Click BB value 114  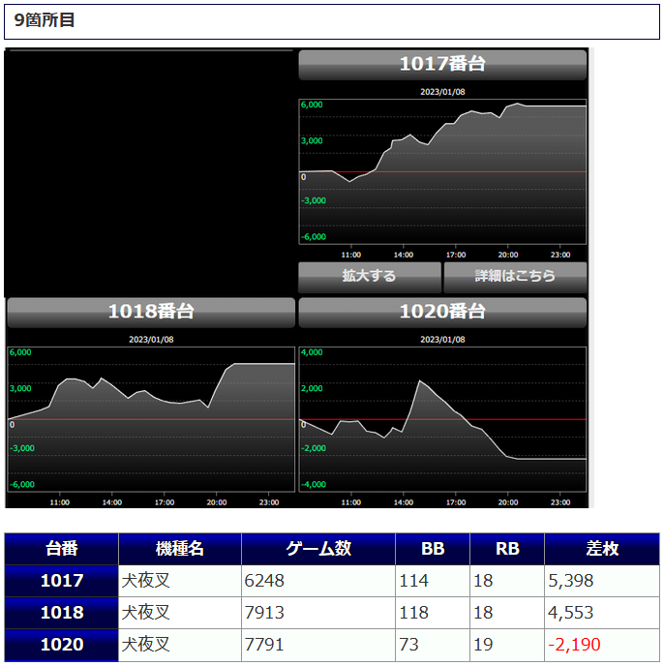click(413, 581)
